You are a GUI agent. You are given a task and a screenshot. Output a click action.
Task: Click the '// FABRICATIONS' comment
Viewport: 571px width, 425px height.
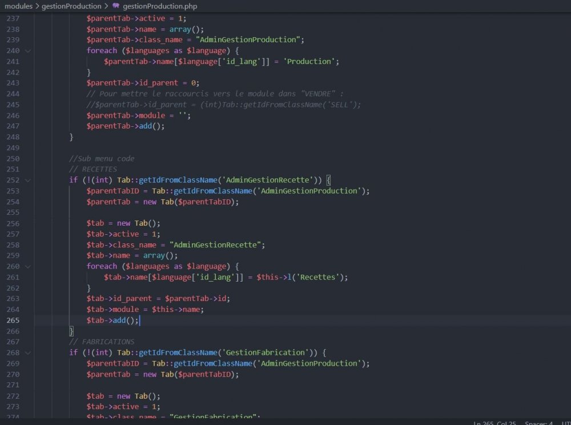point(102,342)
